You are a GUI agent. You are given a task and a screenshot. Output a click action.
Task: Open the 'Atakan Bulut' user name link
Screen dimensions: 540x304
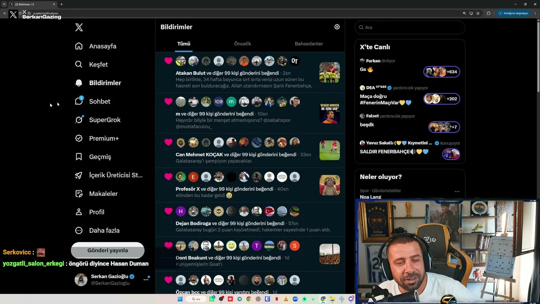191,73
